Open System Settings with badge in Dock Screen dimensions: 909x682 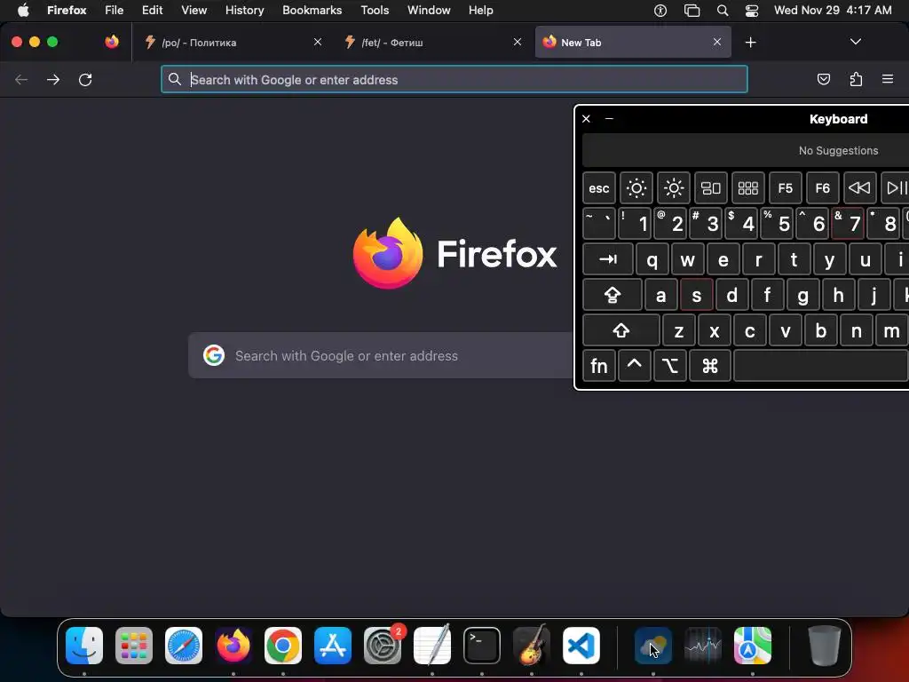pos(383,646)
